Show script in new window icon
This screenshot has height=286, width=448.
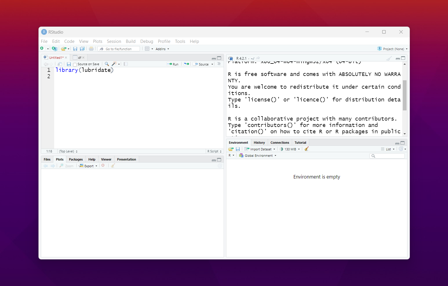click(x=60, y=64)
